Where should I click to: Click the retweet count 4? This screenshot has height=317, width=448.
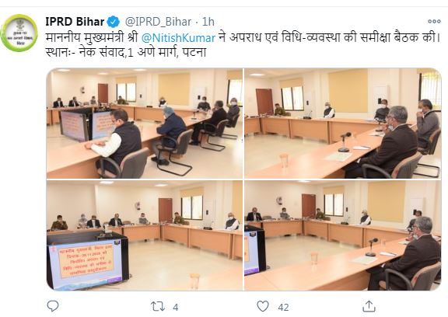click(x=176, y=308)
